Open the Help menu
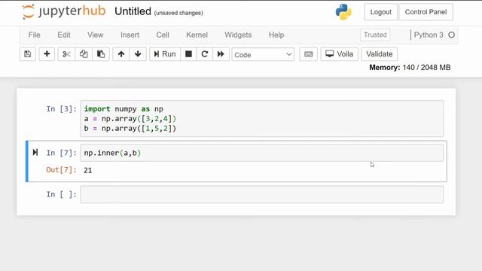The height and width of the screenshot is (271, 482). (276, 35)
